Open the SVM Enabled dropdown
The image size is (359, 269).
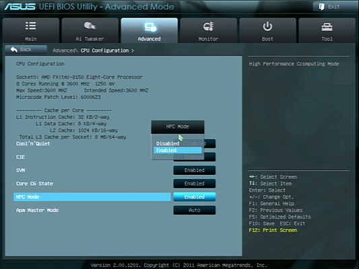click(195, 170)
